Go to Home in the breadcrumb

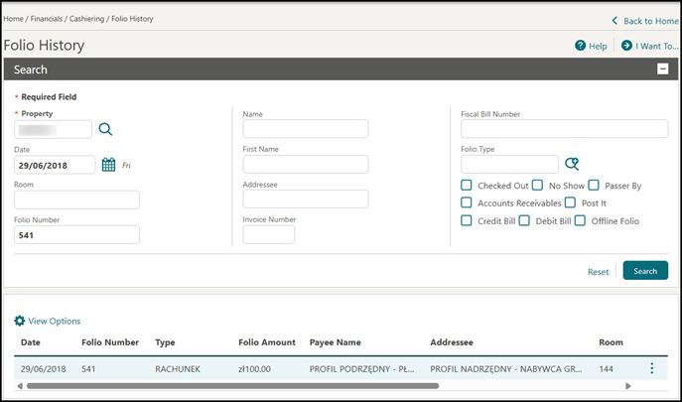tap(13, 19)
